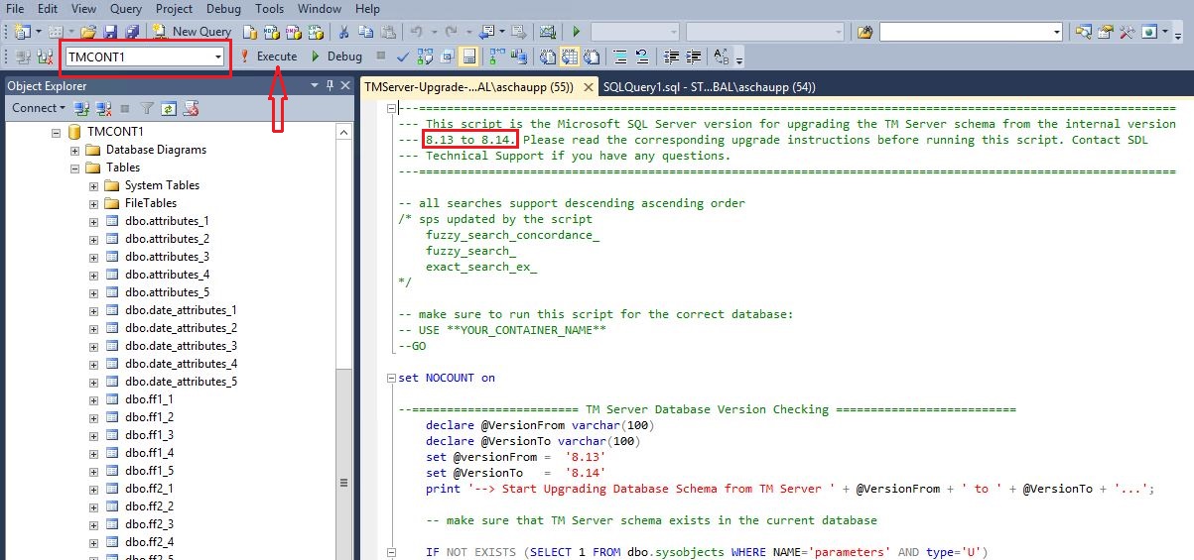Viewport: 1194px width, 560px height.
Task: Click the Properties Window icon
Action: (1105, 32)
